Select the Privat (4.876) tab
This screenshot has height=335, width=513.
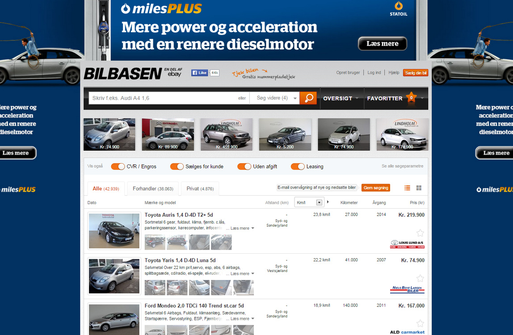click(200, 189)
